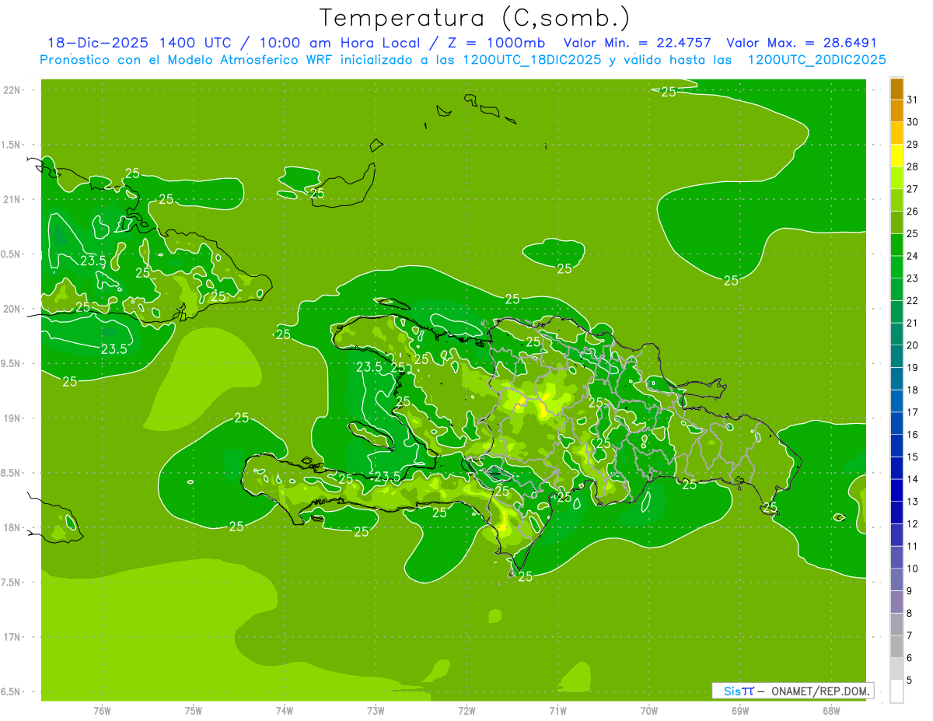Click the '17N' latitude axis label

(x=12, y=637)
